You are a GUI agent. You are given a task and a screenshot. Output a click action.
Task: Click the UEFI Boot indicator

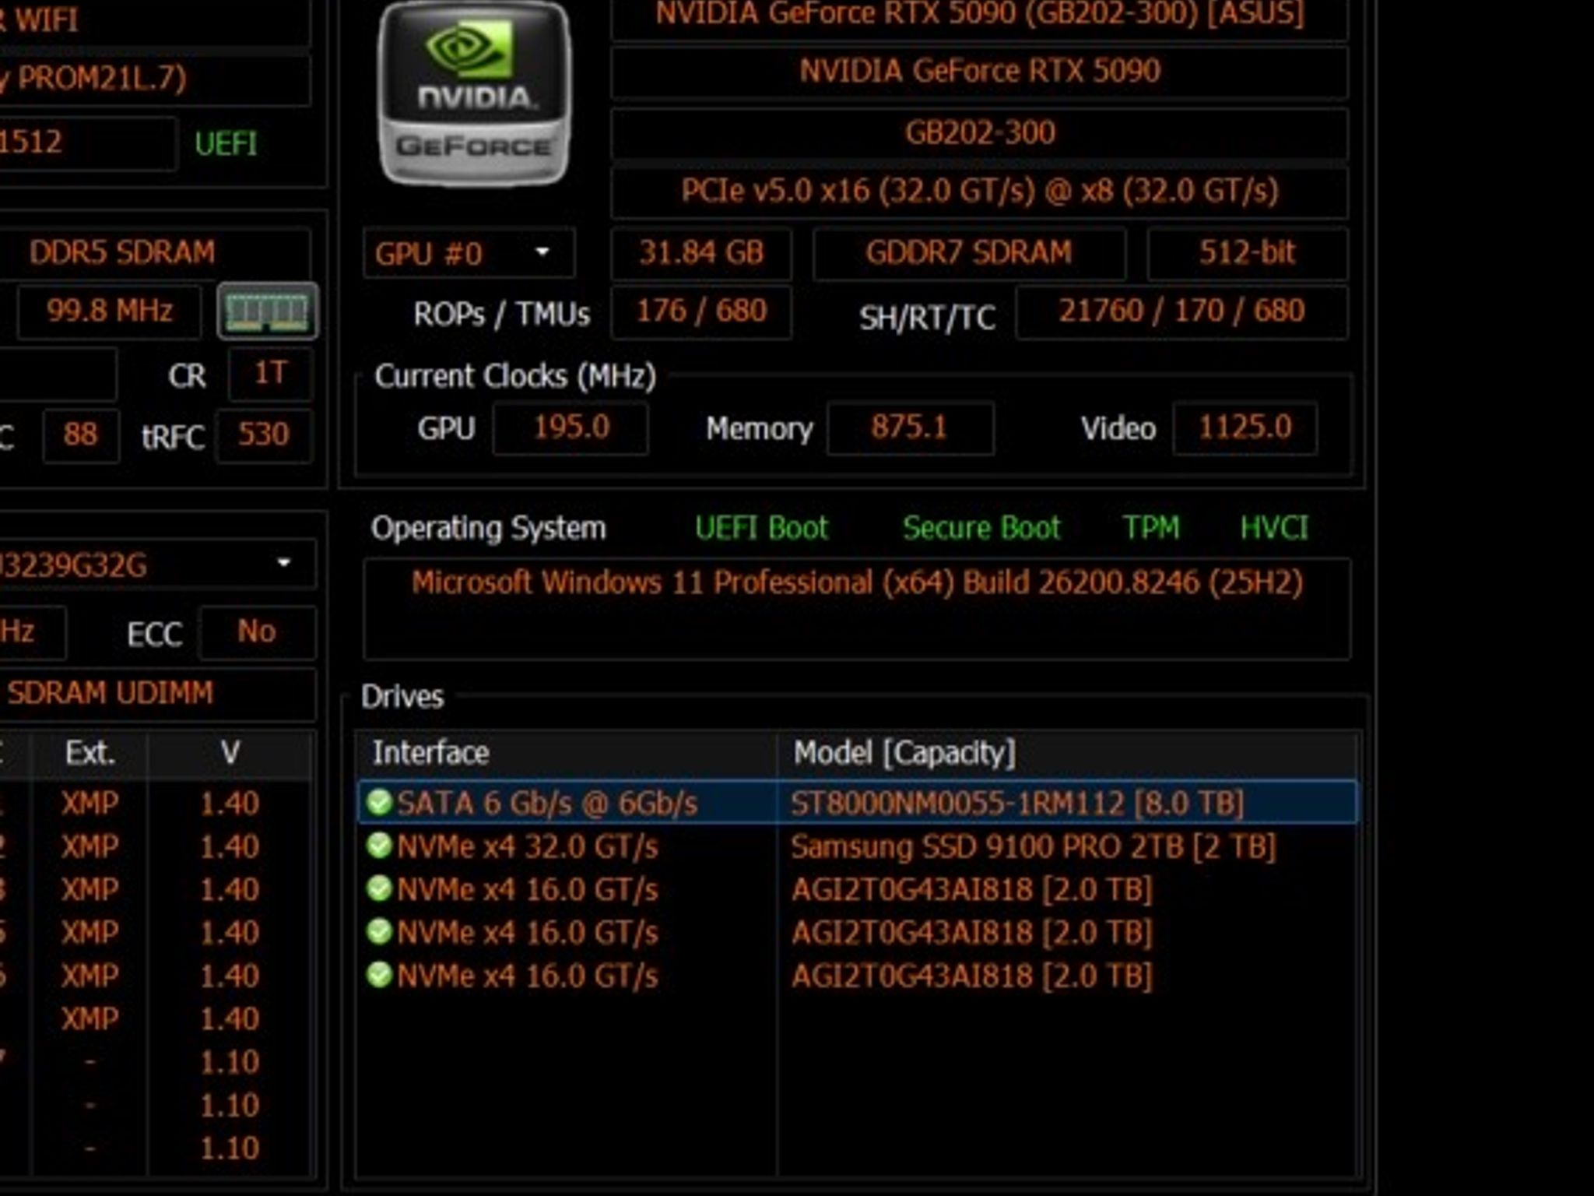coord(761,528)
